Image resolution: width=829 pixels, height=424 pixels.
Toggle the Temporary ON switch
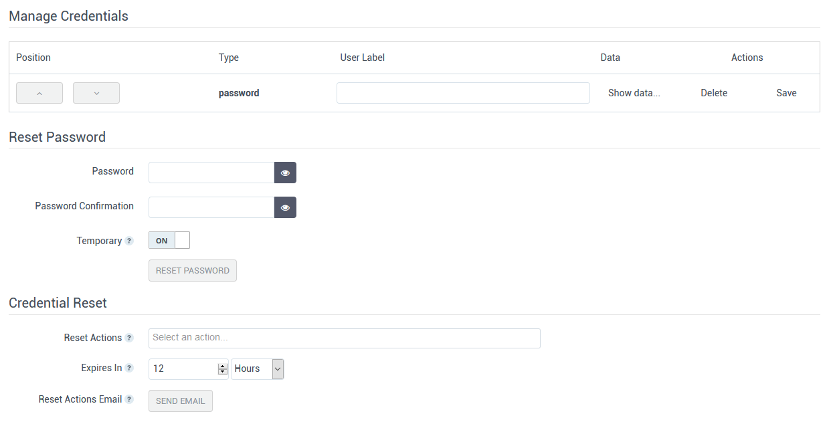click(169, 241)
